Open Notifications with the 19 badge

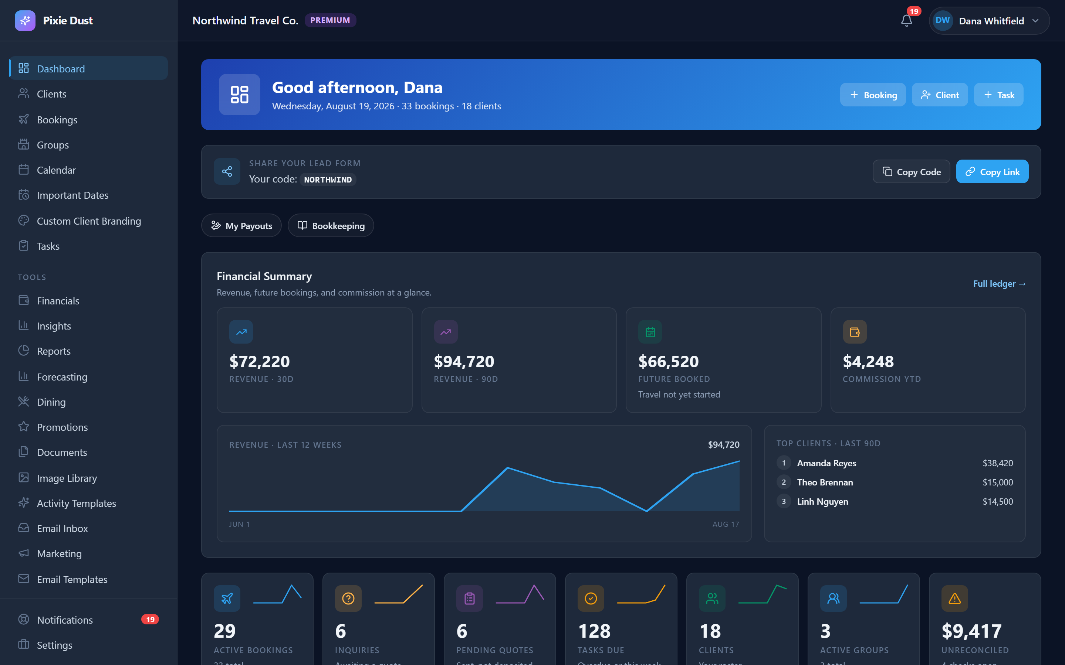point(88,620)
